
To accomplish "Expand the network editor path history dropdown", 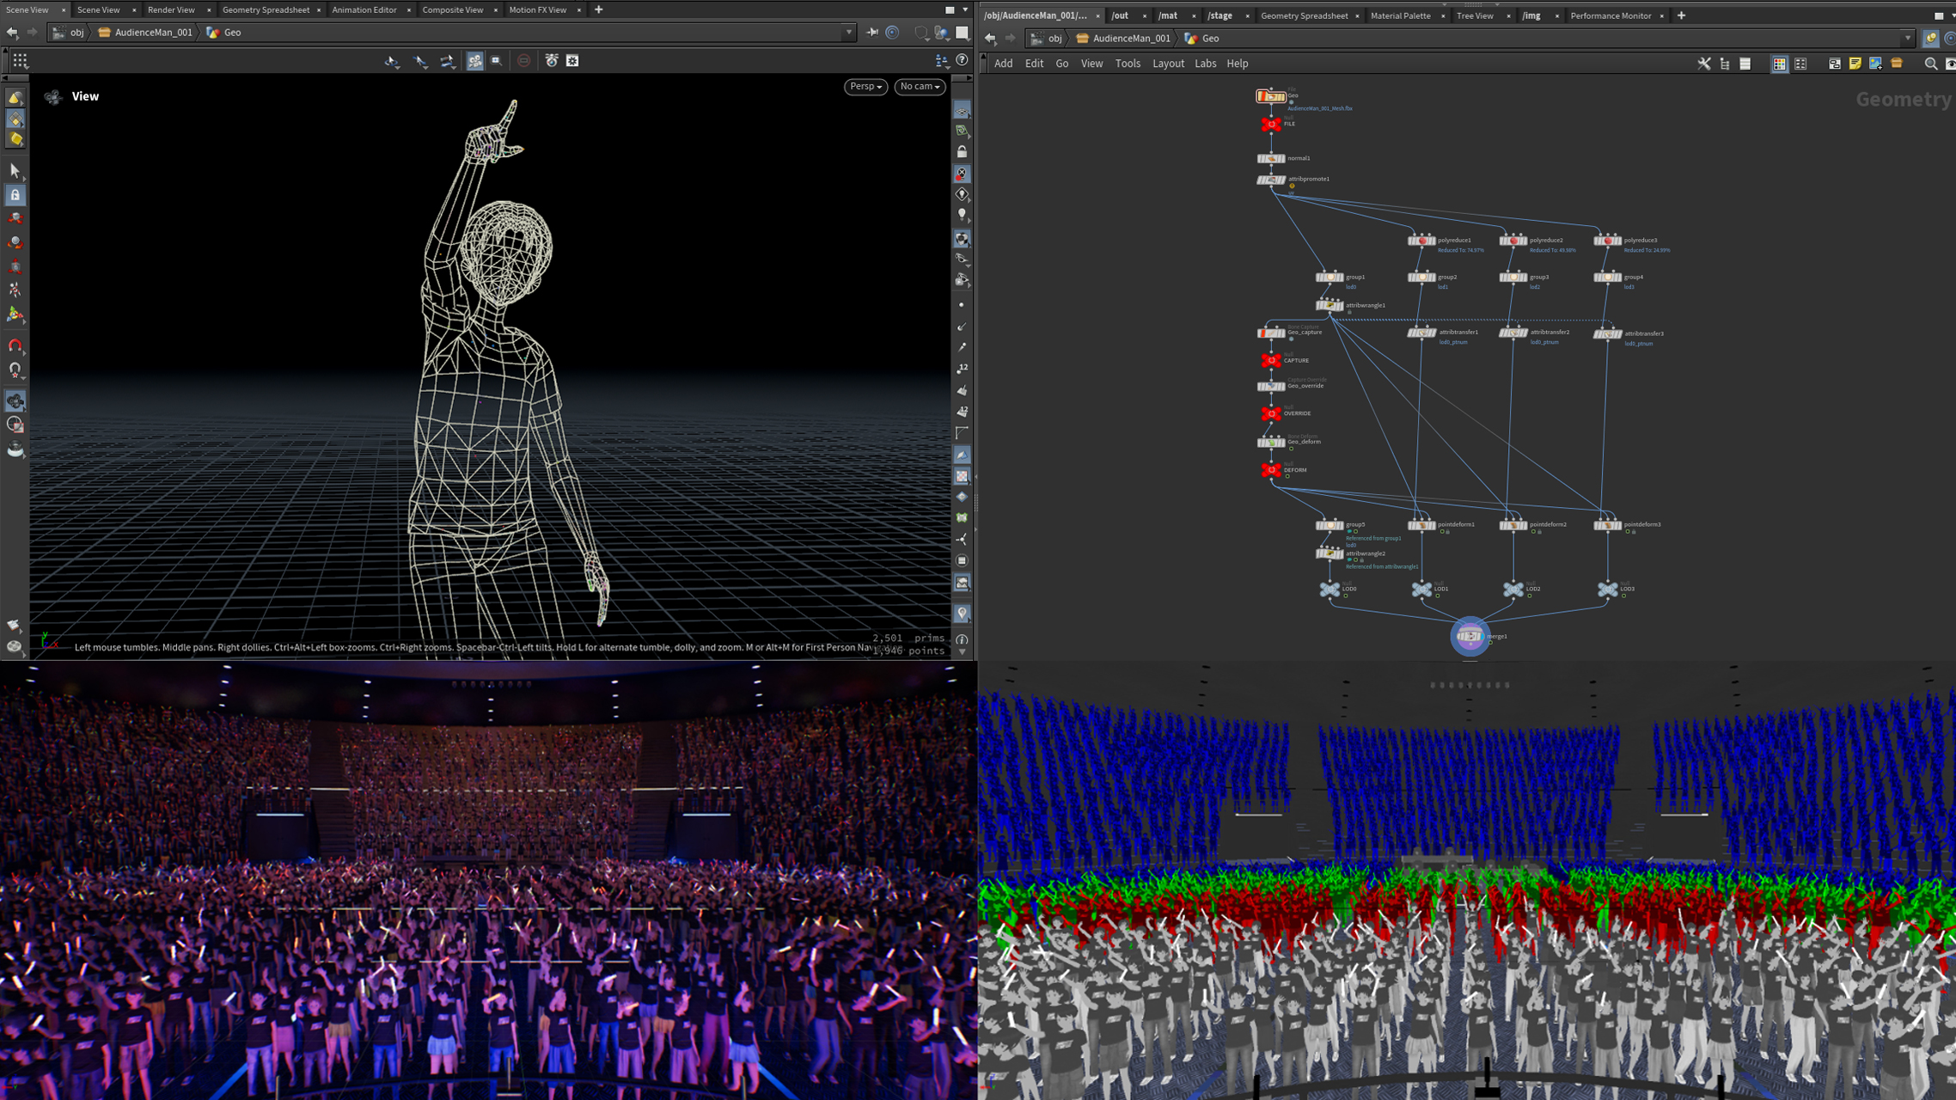I will [1907, 39].
